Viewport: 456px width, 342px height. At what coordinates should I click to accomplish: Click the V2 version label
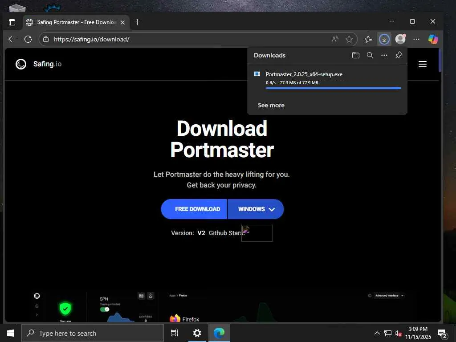coord(201,233)
